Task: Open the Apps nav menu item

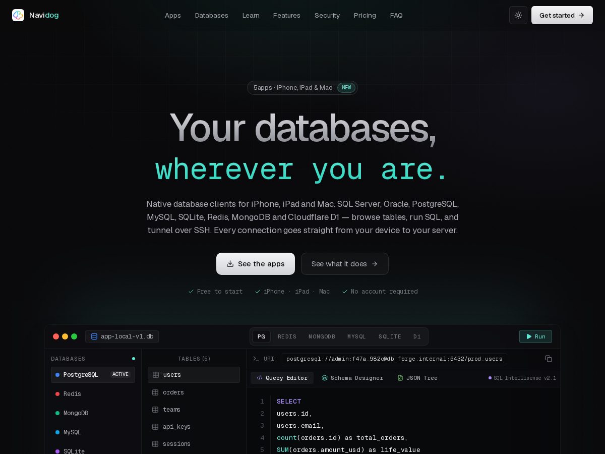Action: [173, 15]
